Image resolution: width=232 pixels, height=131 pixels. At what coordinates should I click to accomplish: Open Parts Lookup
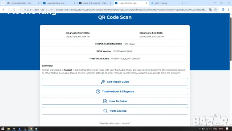click(x=115, y=111)
